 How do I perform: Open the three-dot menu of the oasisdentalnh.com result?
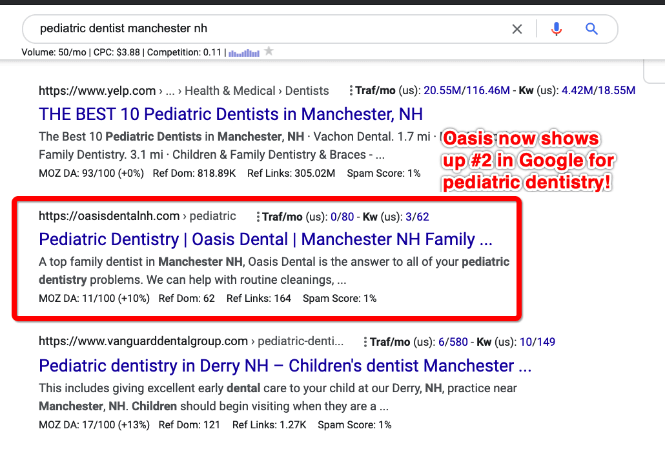point(258,217)
